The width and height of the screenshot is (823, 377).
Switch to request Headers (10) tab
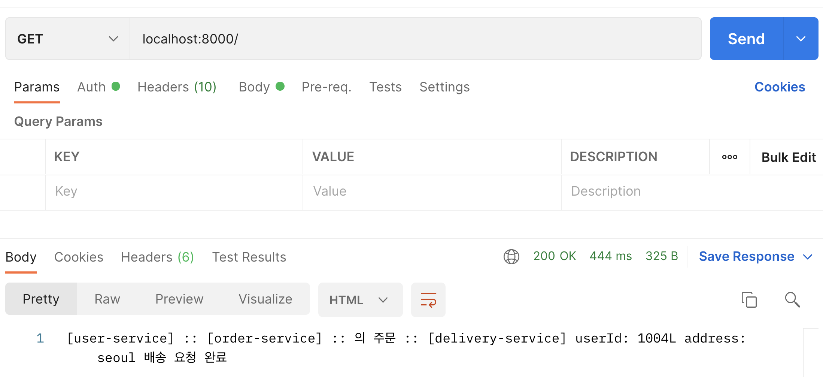pyautogui.click(x=177, y=87)
